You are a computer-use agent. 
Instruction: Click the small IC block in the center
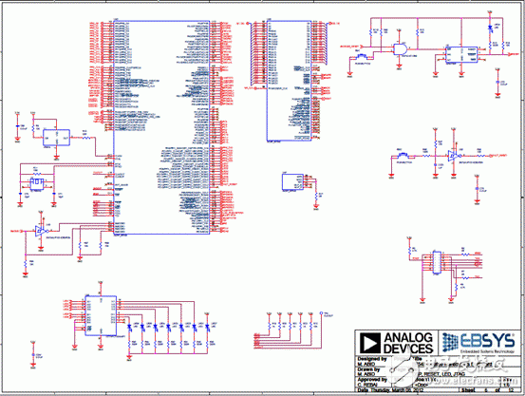[x=292, y=182]
